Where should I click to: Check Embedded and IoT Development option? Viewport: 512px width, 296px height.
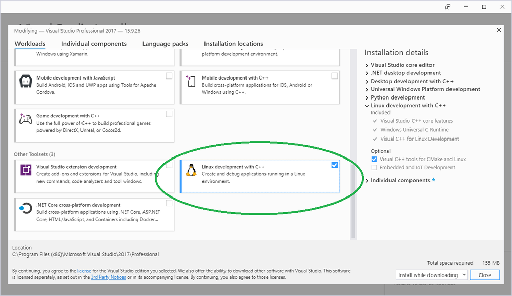(374, 167)
